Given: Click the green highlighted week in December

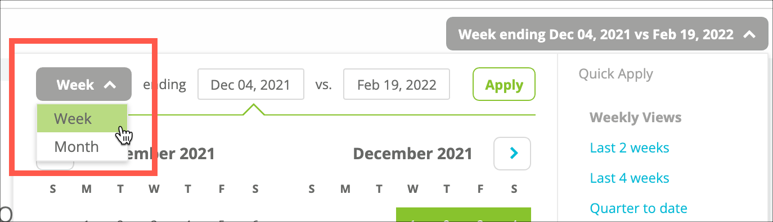Looking at the screenshot, I should pyautogui.click(x=464, y=215).
